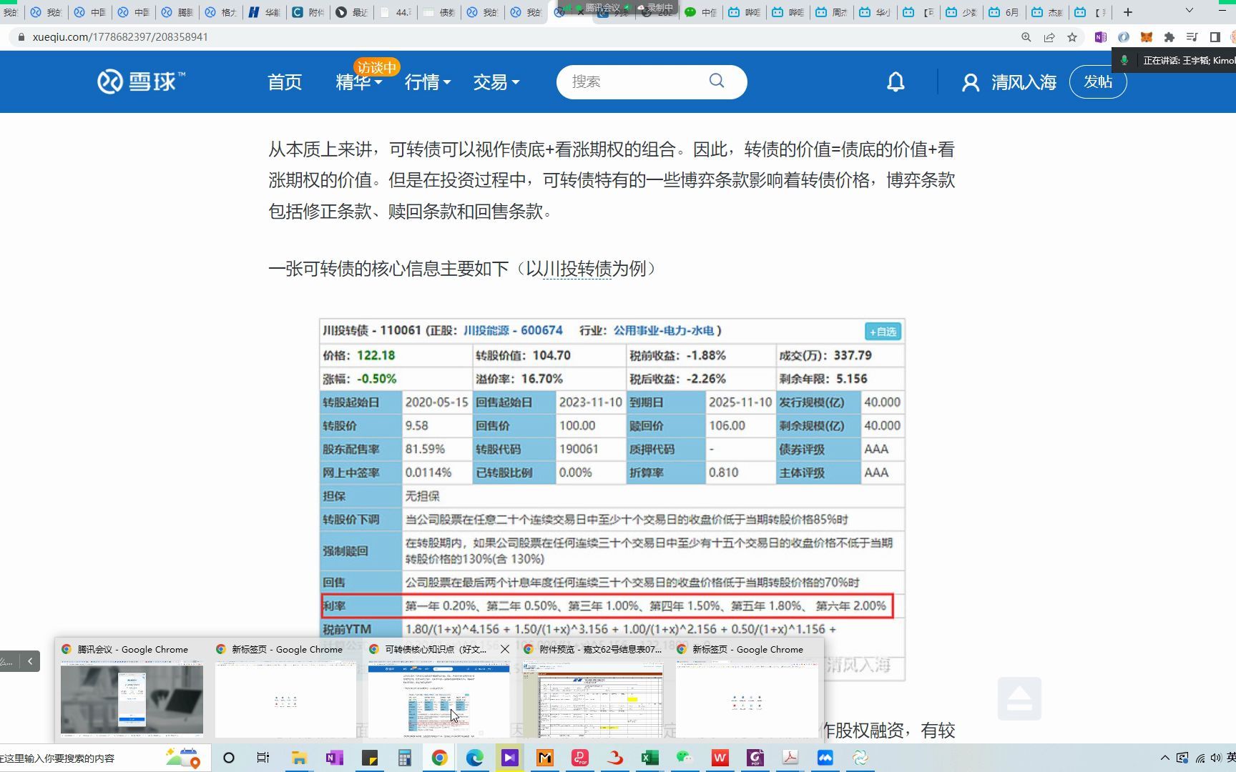Image resolution: width=1236 pixels, height=772 pixels.
Task: Click the search magnifier in Xueqiu's search bar
Action: point(716,81)
